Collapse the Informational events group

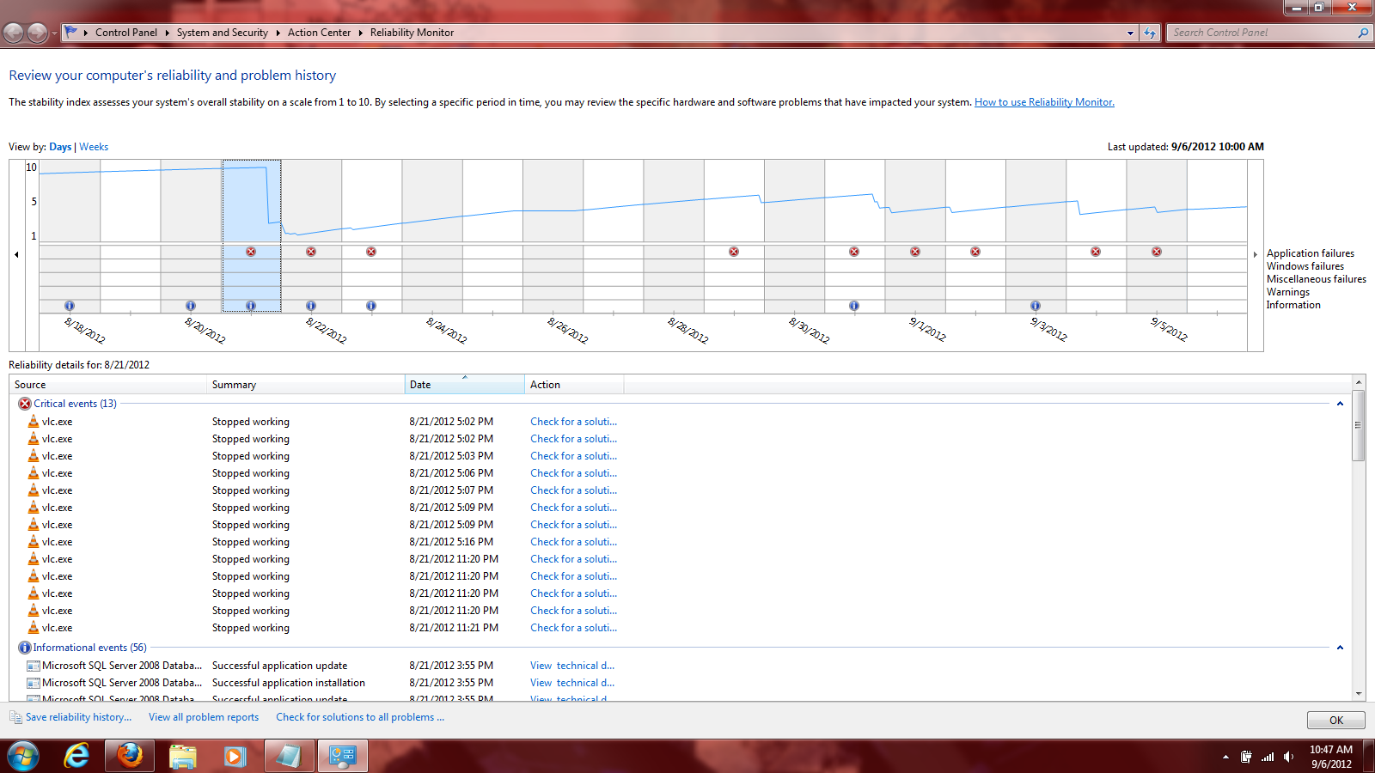[x=1340, y=648]
